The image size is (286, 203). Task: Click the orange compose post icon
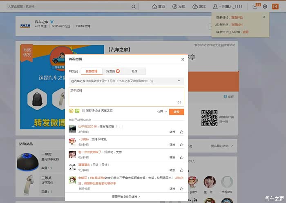(x=275, y=7)
